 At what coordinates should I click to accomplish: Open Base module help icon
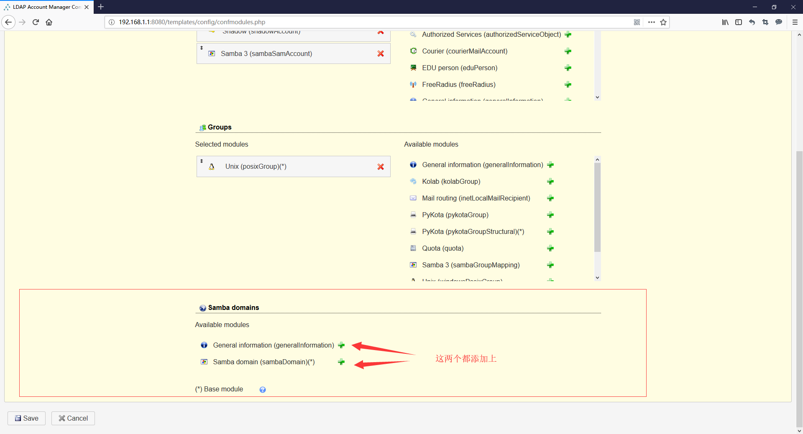263,390
